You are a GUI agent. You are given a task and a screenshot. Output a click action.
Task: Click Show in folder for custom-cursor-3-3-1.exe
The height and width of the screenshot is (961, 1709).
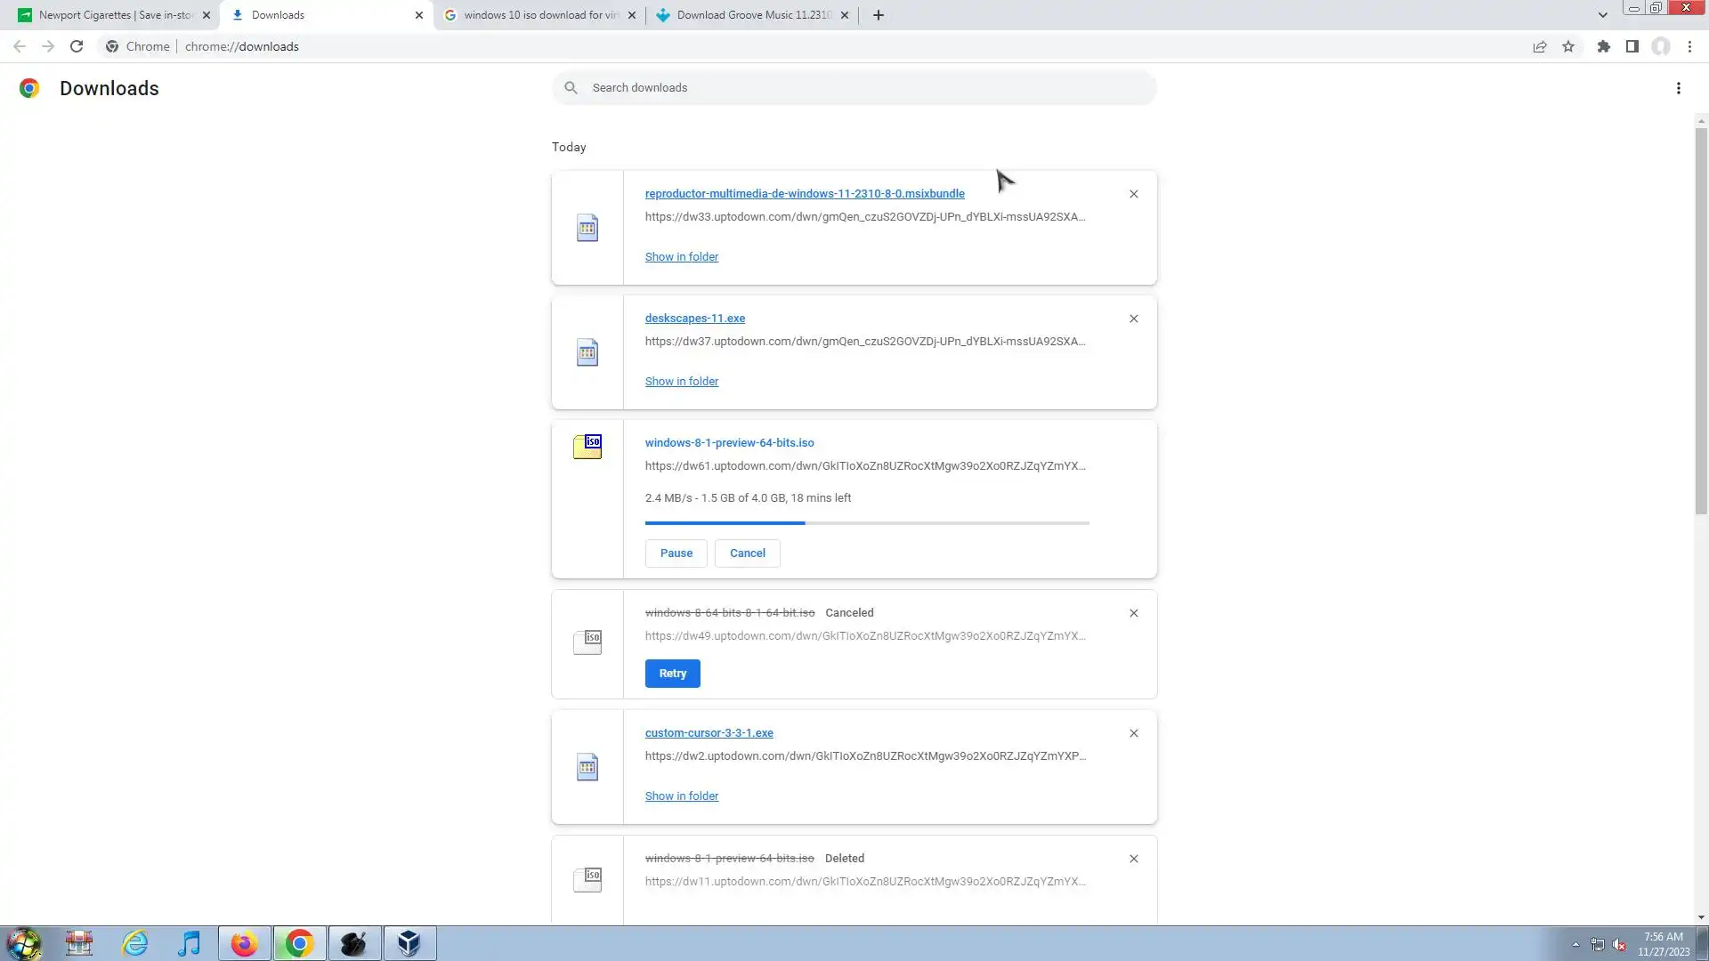(681, 796)
